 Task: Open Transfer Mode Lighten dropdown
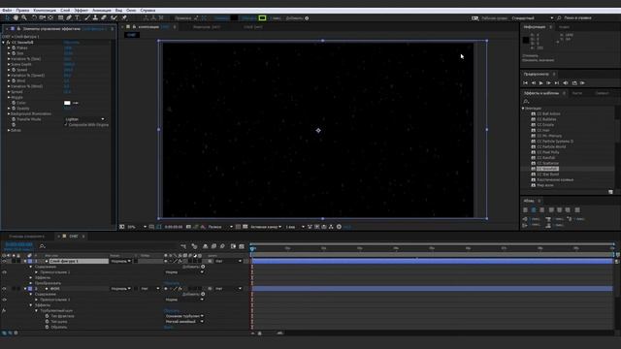(84, 119)
